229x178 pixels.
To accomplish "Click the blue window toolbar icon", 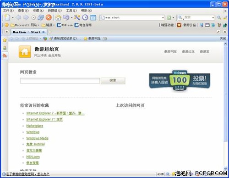I will 93,17.
